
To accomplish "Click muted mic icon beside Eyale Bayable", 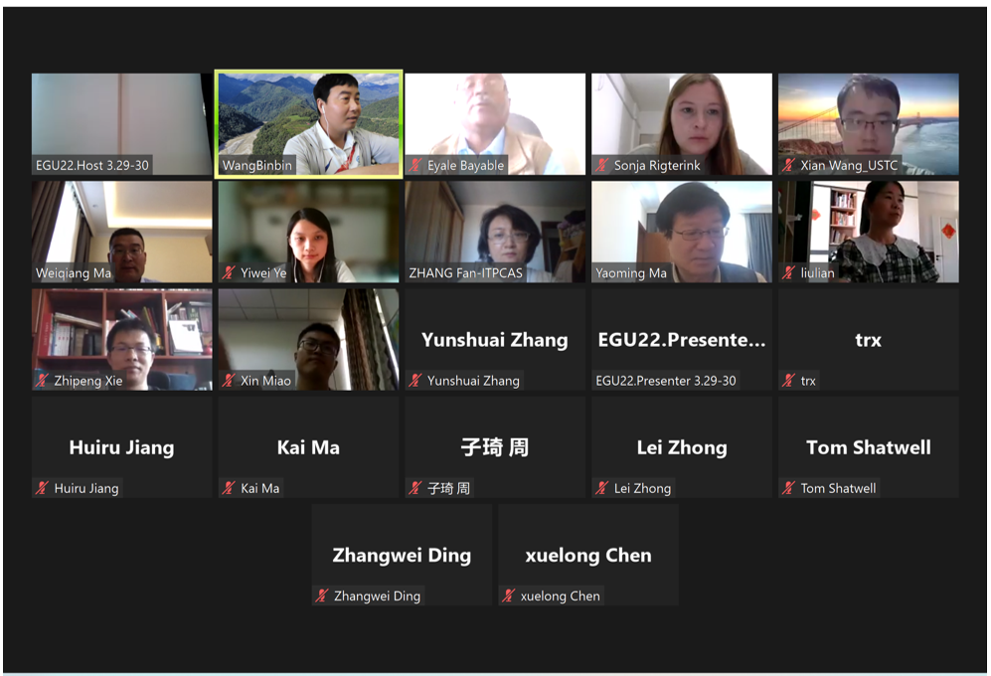I will (x=414, y=166).
